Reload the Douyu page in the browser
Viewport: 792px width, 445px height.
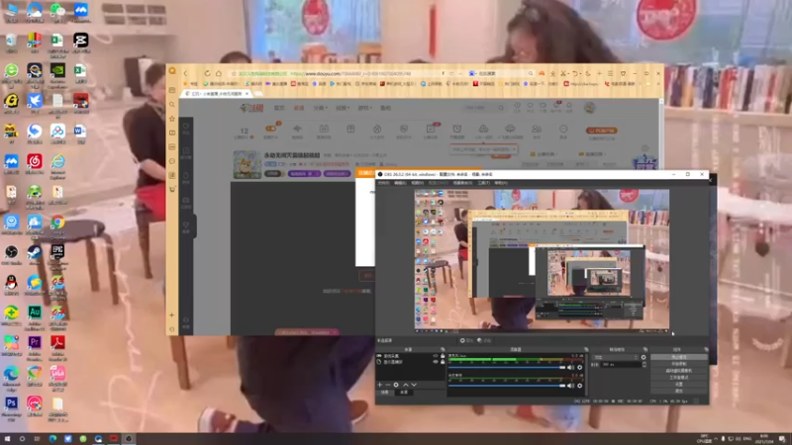(x=207, y=73)
